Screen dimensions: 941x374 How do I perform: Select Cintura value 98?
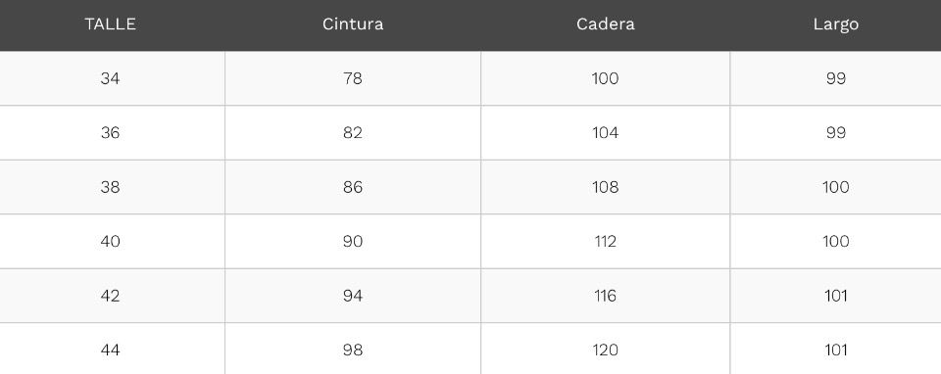click(353, 351)
